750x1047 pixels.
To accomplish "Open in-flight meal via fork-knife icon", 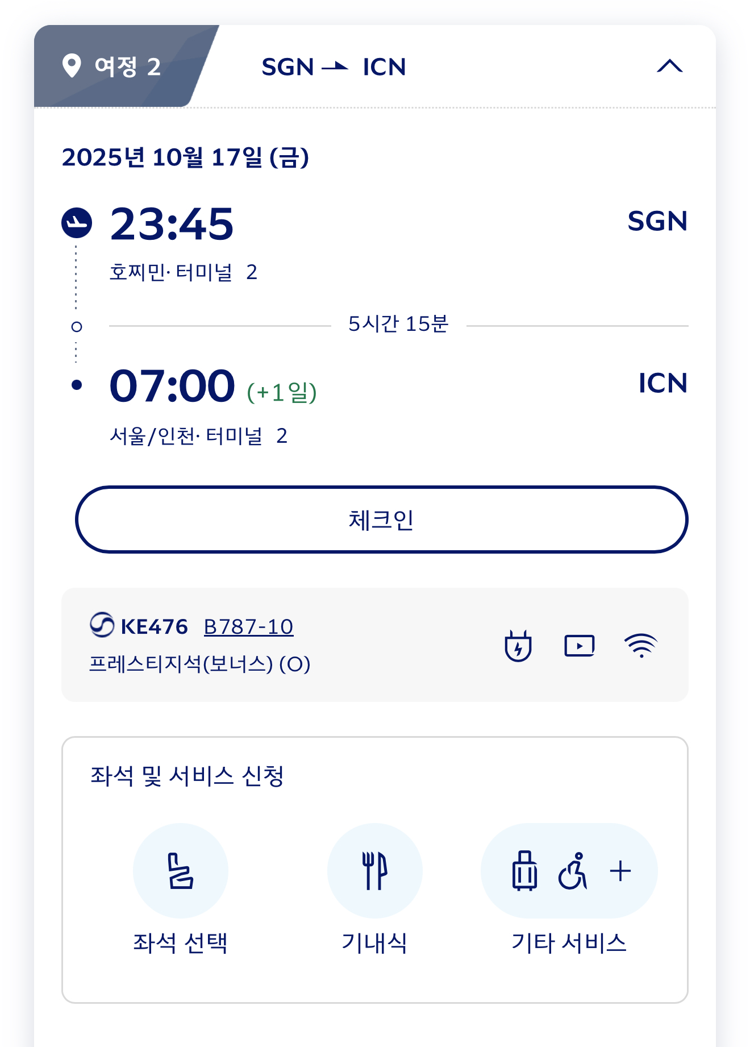I will click(374, 870).
